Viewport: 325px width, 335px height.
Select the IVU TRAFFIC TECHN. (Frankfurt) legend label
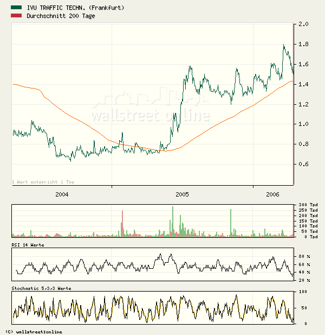[x=75, y=8]
